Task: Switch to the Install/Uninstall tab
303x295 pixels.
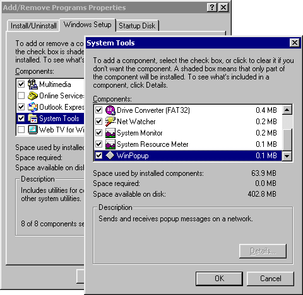Action: pyautogui.click(x=33, y=26)
